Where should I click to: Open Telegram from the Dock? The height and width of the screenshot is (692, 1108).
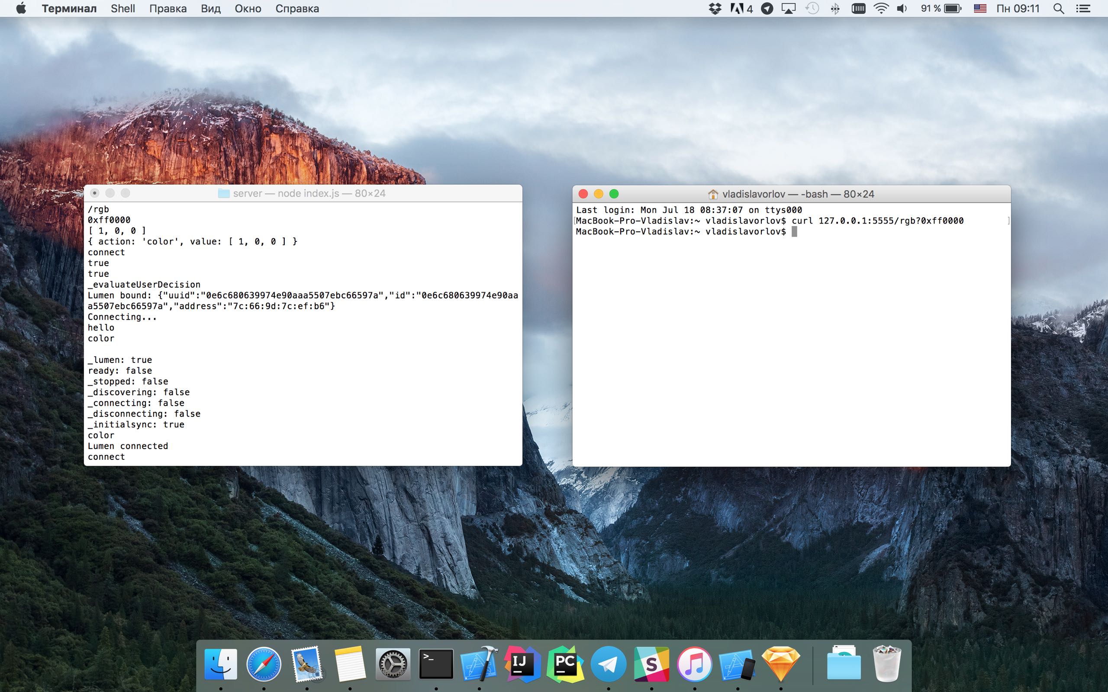(x=608, y=663)
